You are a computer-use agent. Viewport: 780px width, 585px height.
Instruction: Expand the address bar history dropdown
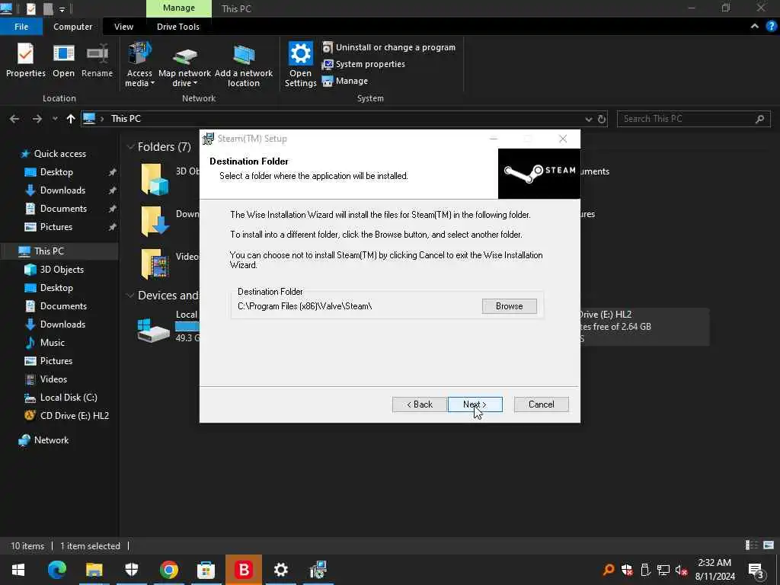589,120
